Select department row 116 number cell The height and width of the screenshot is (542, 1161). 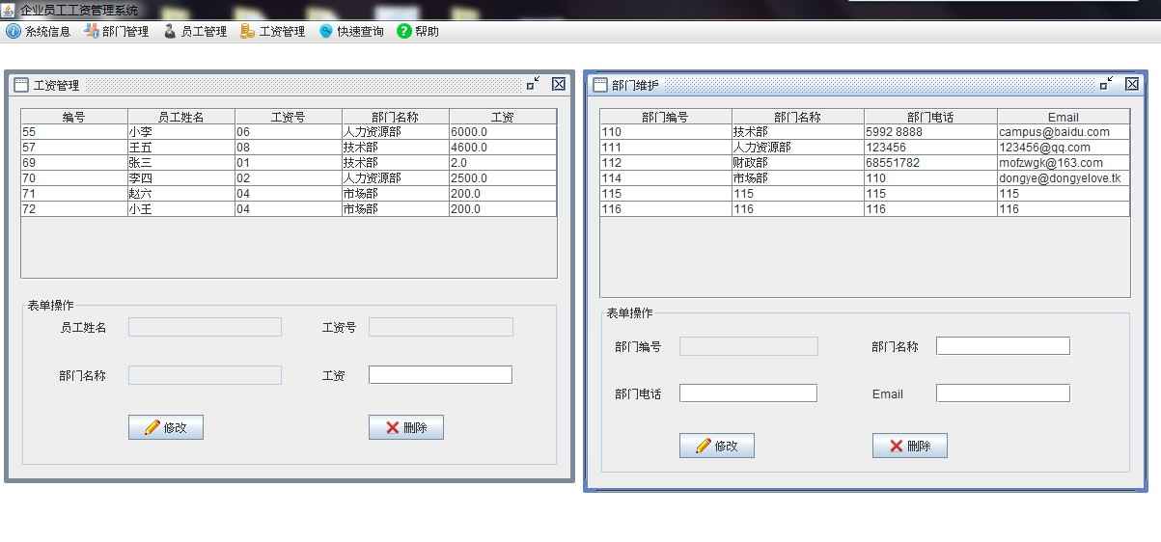click(x=666, y=209)
